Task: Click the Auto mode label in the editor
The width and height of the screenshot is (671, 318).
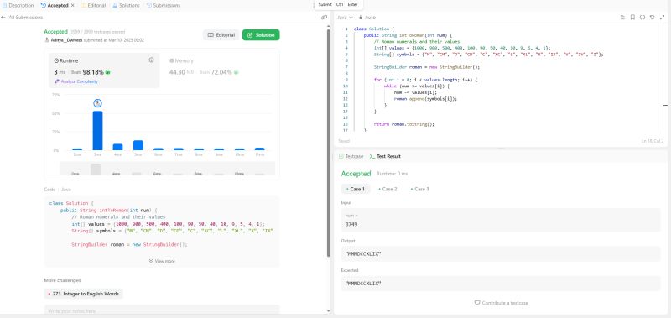Action: (x=371, y=18)
